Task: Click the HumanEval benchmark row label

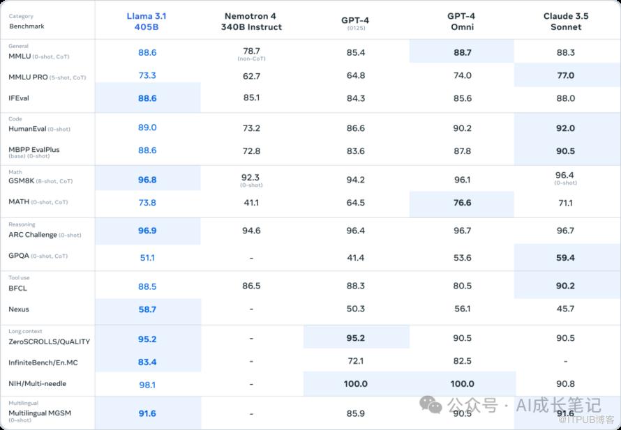Action: (x=39, y=129)
